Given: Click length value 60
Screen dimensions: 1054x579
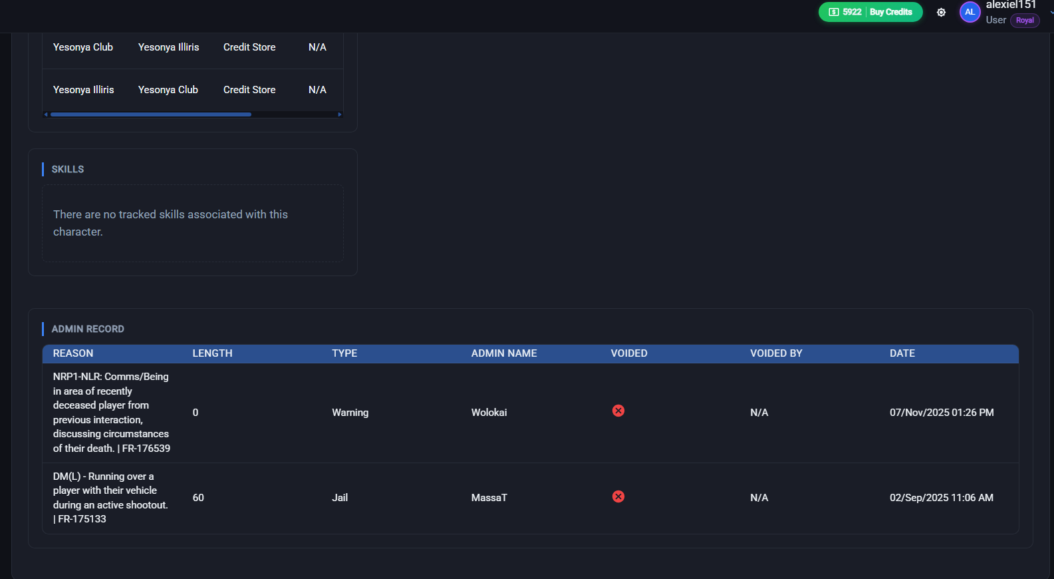Looking at the screenshot, I should [198, 498].
